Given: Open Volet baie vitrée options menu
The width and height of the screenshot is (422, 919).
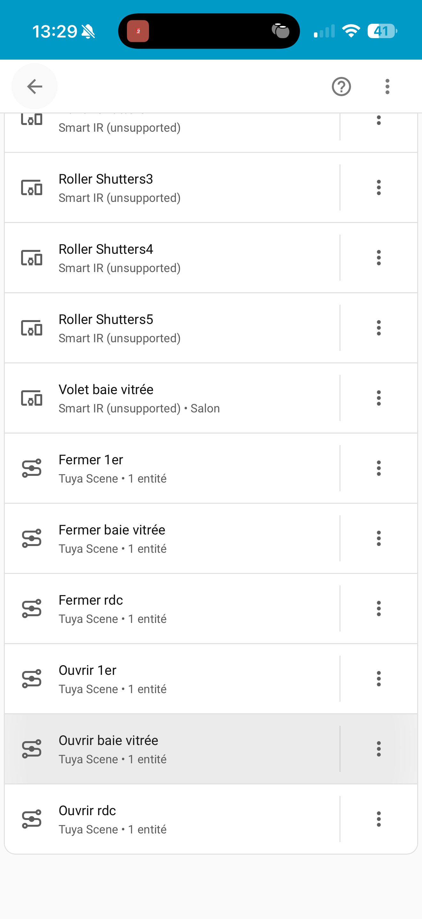Looking at the screenshot, I should [x=379, y=398].
